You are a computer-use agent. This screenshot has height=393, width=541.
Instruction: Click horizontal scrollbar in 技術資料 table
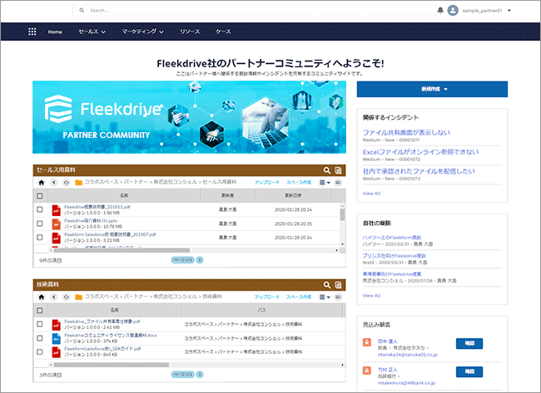point(111,365)
